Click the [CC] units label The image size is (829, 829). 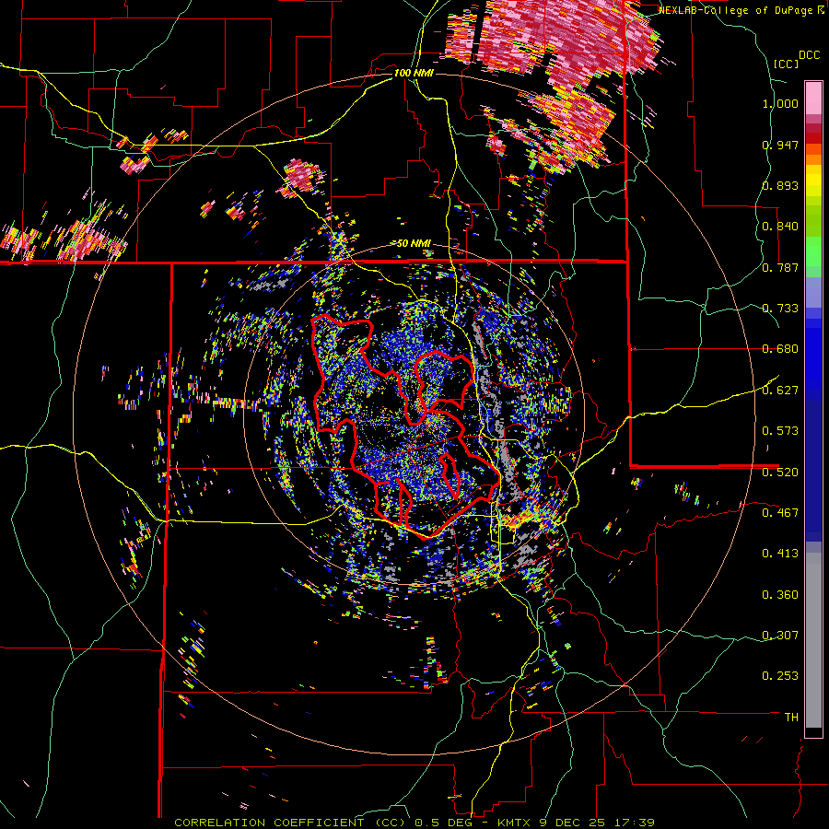coord(786,64)
